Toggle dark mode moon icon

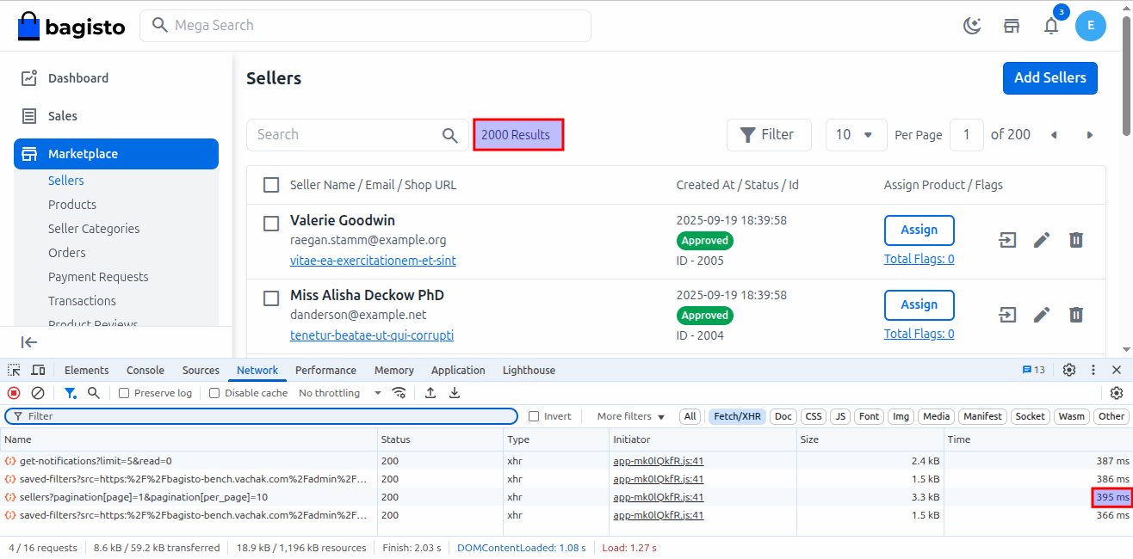(972, 26)
